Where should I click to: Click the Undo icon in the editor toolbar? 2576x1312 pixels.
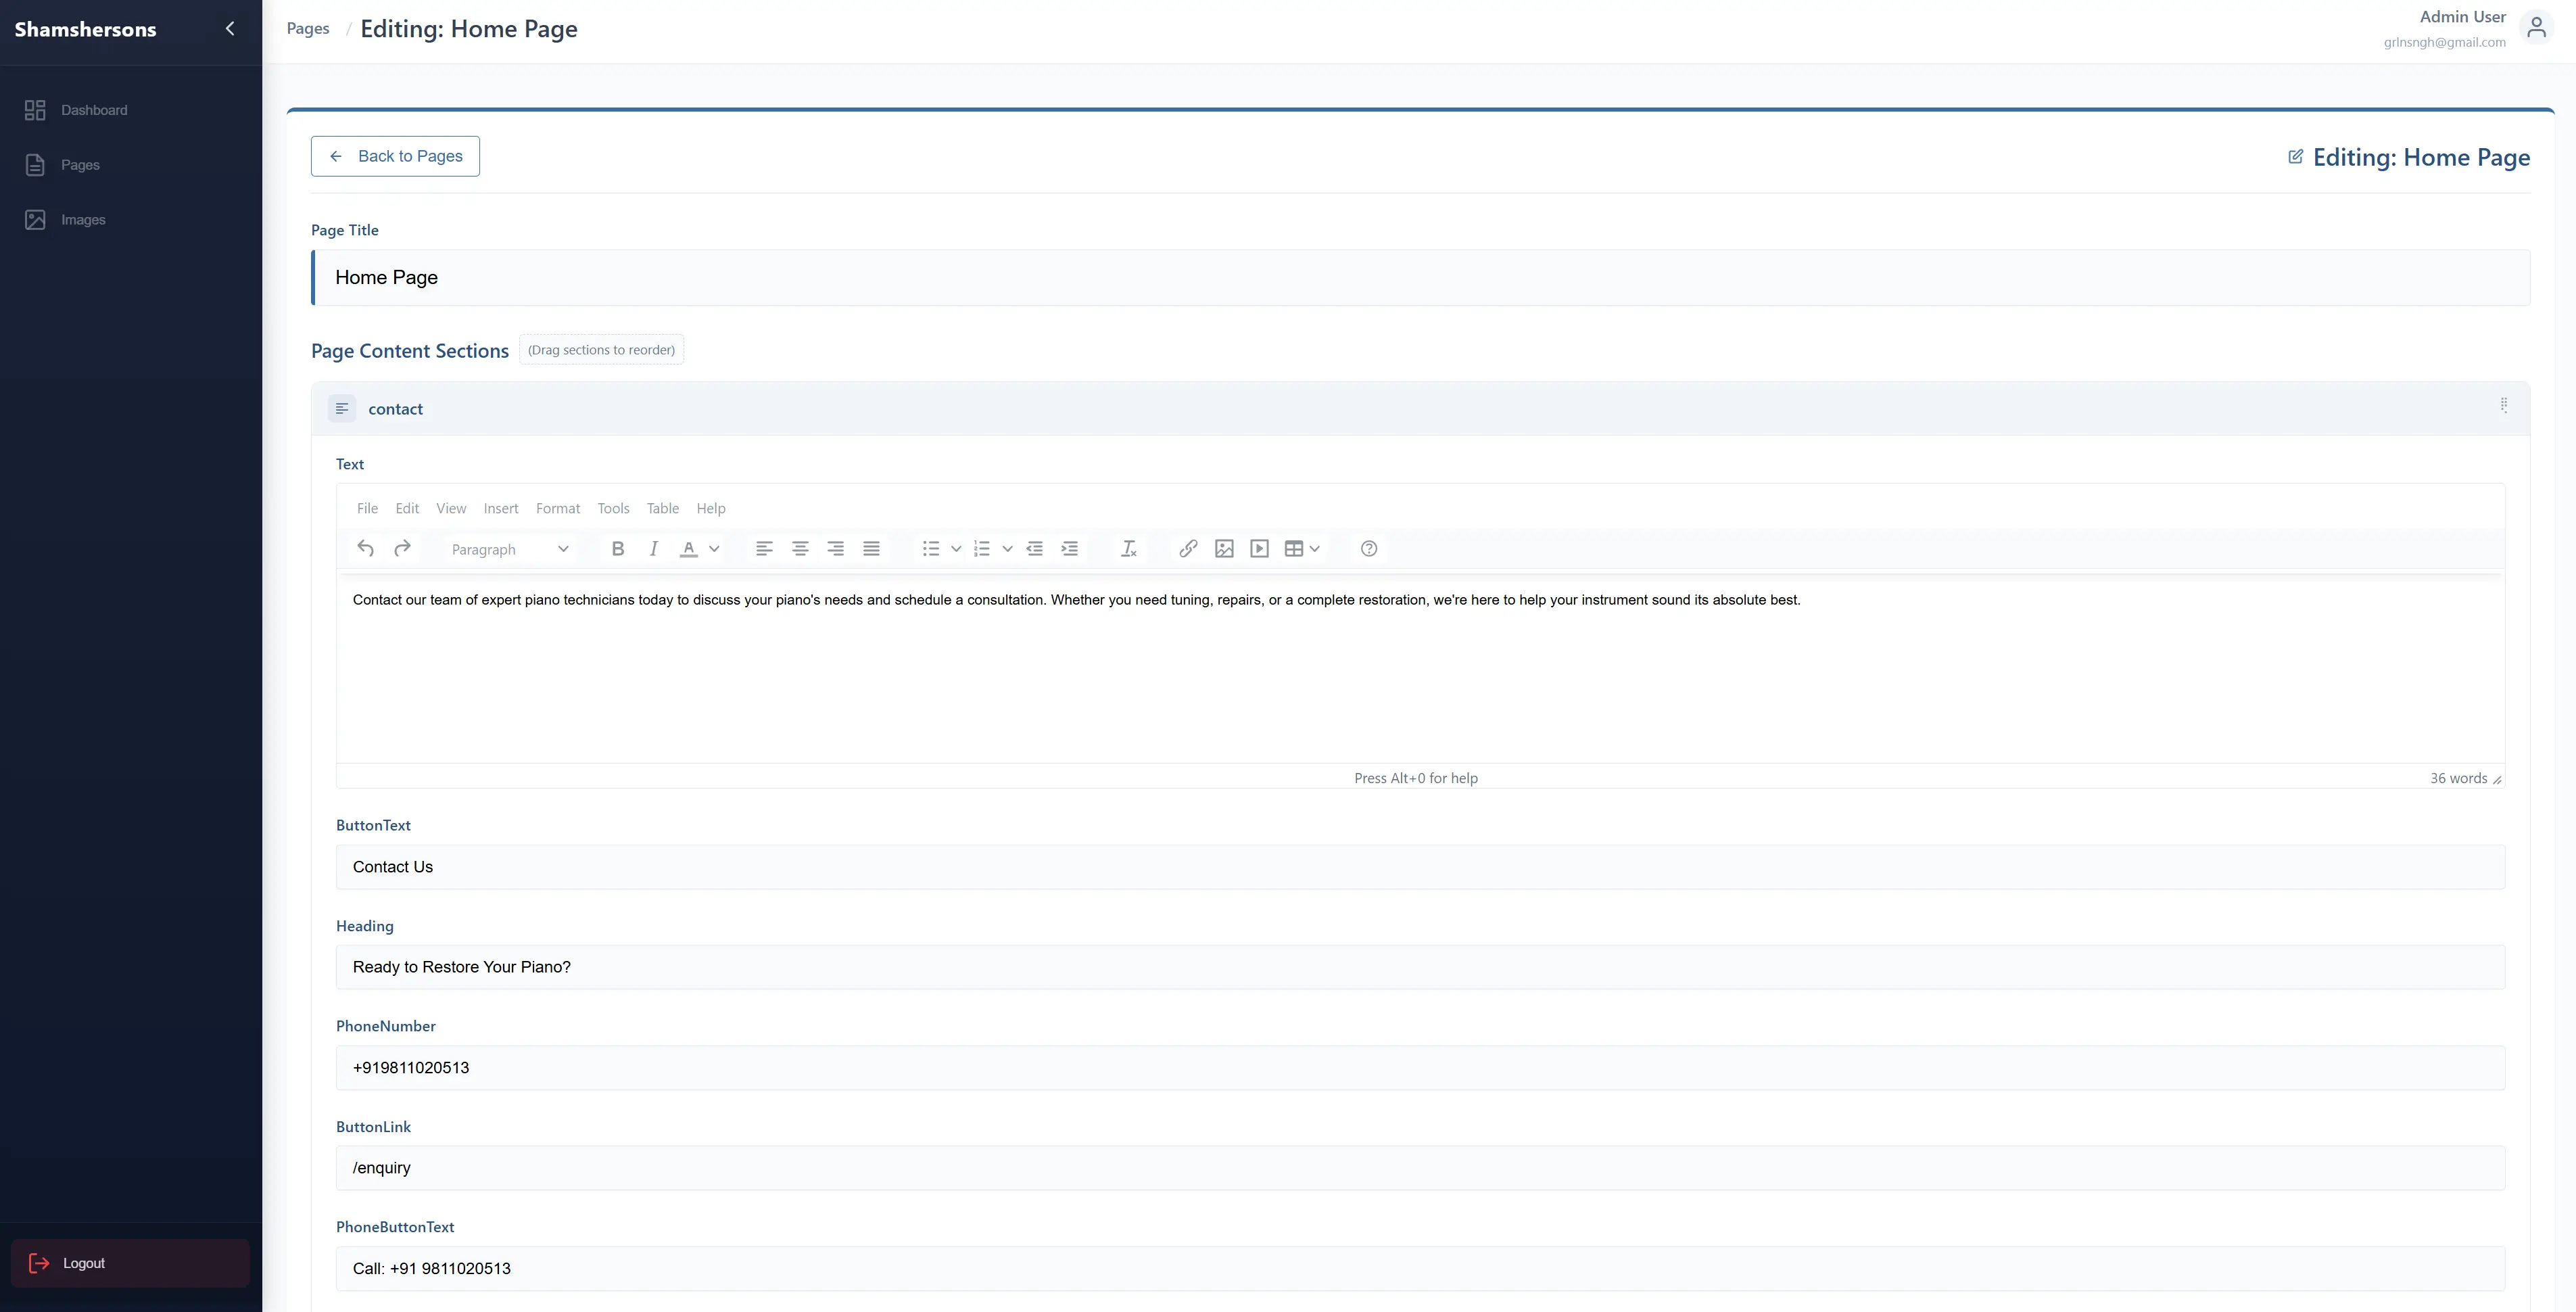click(365, 548)
